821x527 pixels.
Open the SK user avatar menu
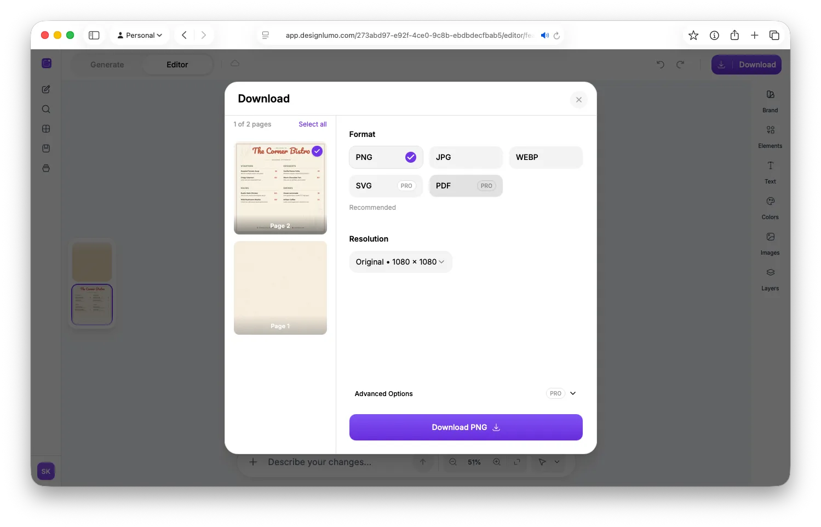(x=46, y=471)
